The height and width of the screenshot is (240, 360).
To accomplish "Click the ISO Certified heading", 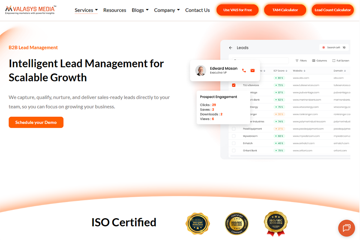I will click(x=124, y=222).
